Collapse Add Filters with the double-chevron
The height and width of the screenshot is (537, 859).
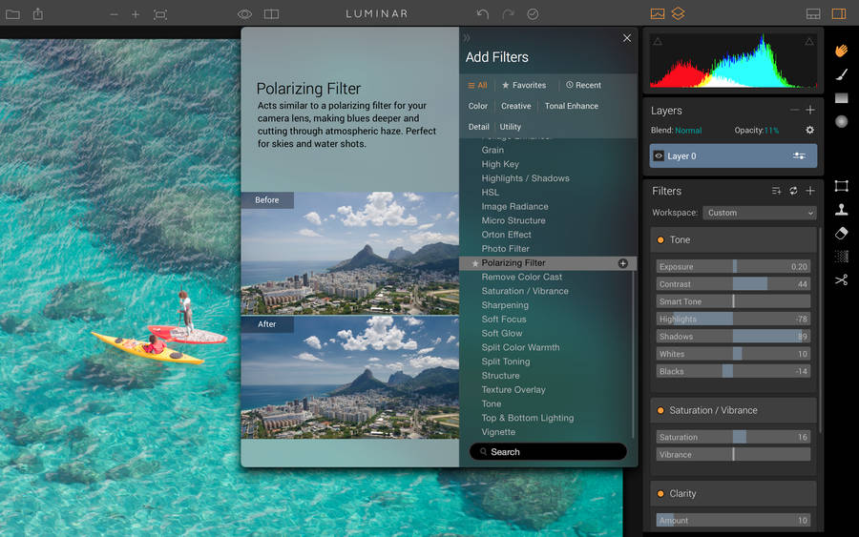coord(467,38)
